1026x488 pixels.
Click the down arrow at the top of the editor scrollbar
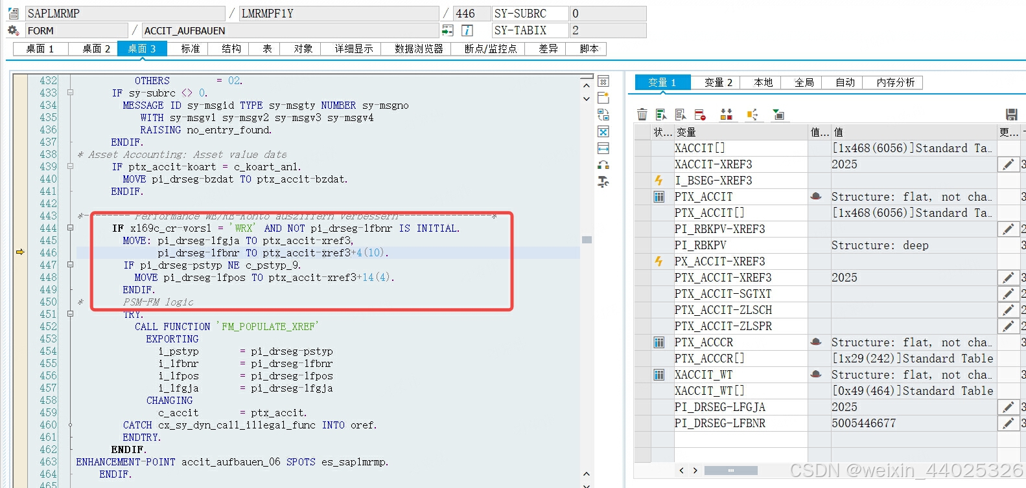coord(587,99)
